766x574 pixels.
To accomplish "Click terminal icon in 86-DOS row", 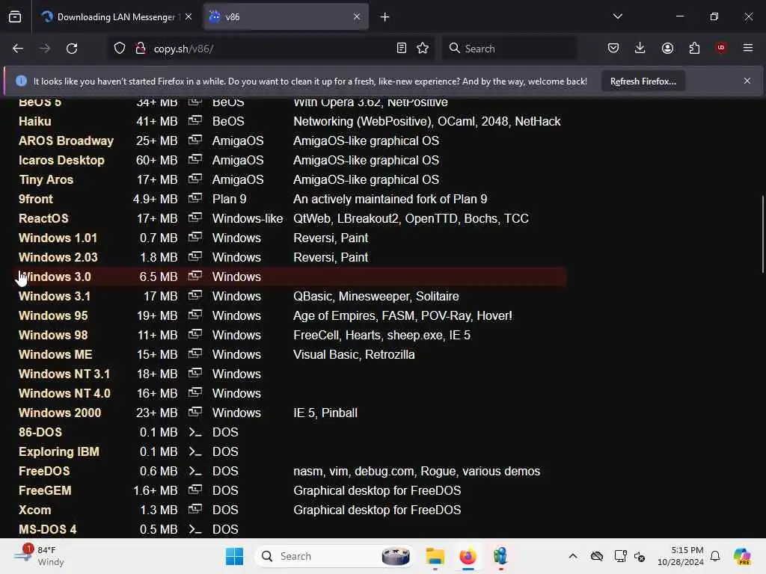I will (195, 433).
